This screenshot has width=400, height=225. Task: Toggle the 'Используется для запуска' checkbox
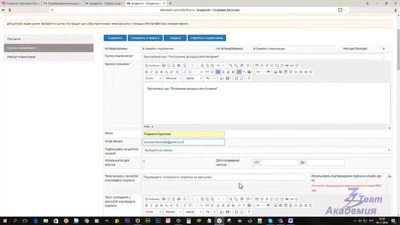pos(144,161)
